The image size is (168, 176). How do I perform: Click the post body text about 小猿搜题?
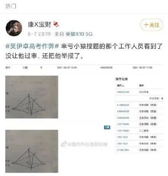pyautogui.click(x=84, y=51)
